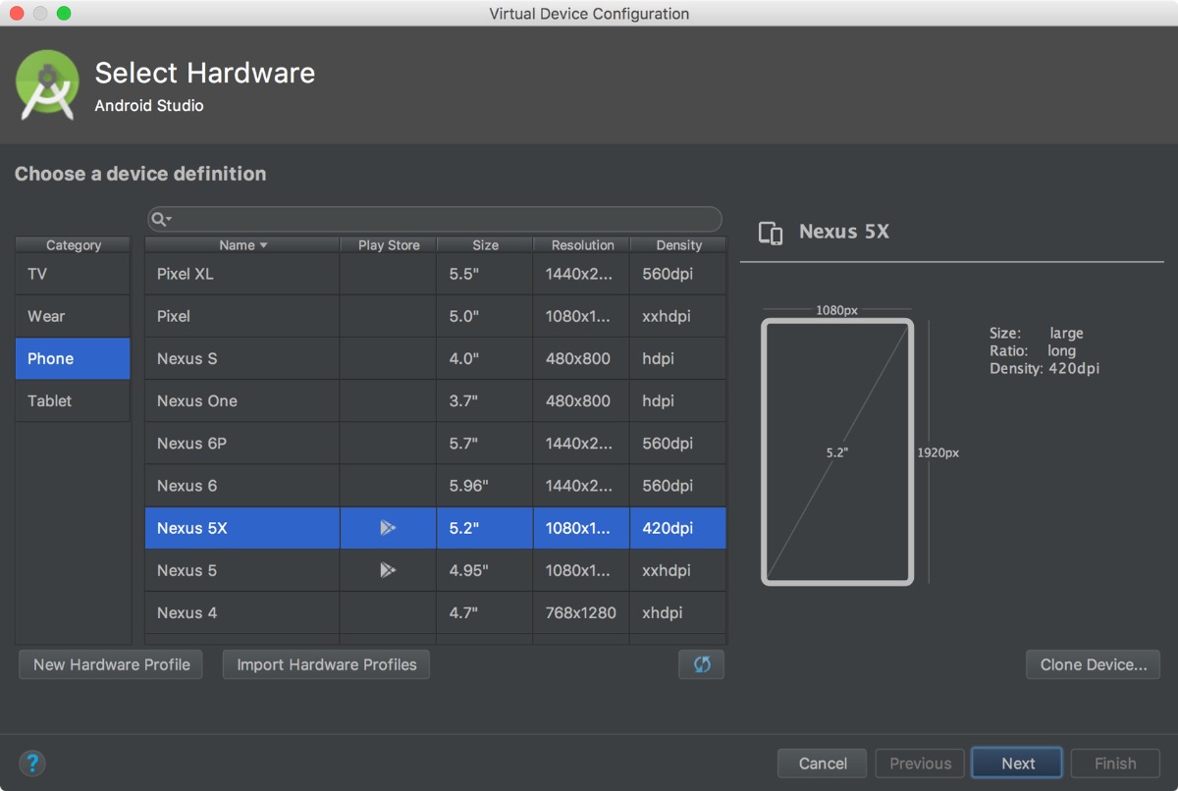Click the Play Store icon in Nexus 5 row
The width and height of the screenshot is (1178, 791).
click(x=388, y=570)
